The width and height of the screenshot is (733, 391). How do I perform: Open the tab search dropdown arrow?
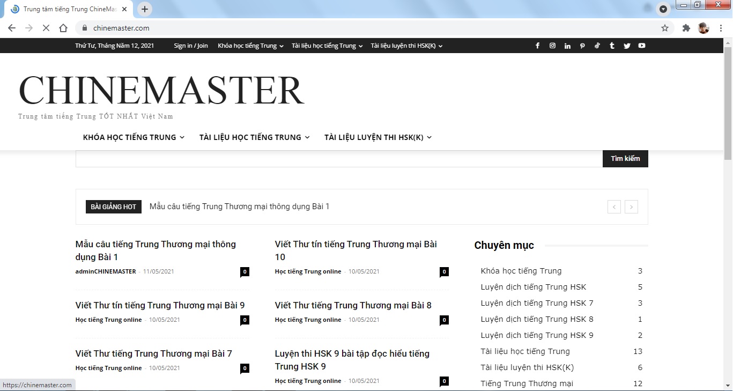(x=663, y=9)
